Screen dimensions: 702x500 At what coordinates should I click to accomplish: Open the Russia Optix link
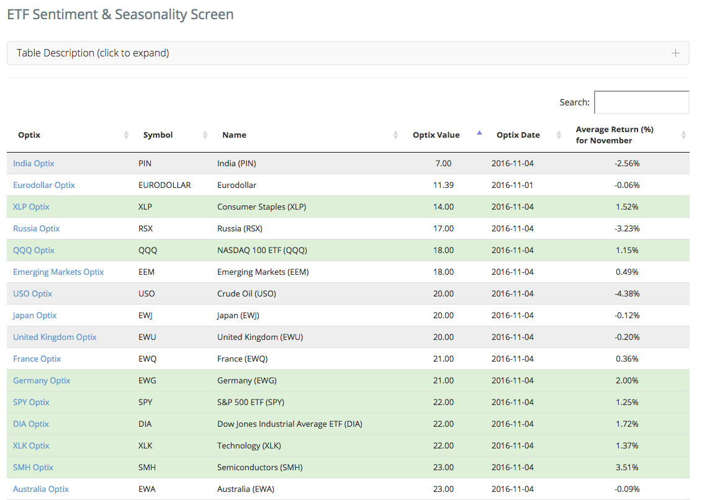[x=36, y=228]
